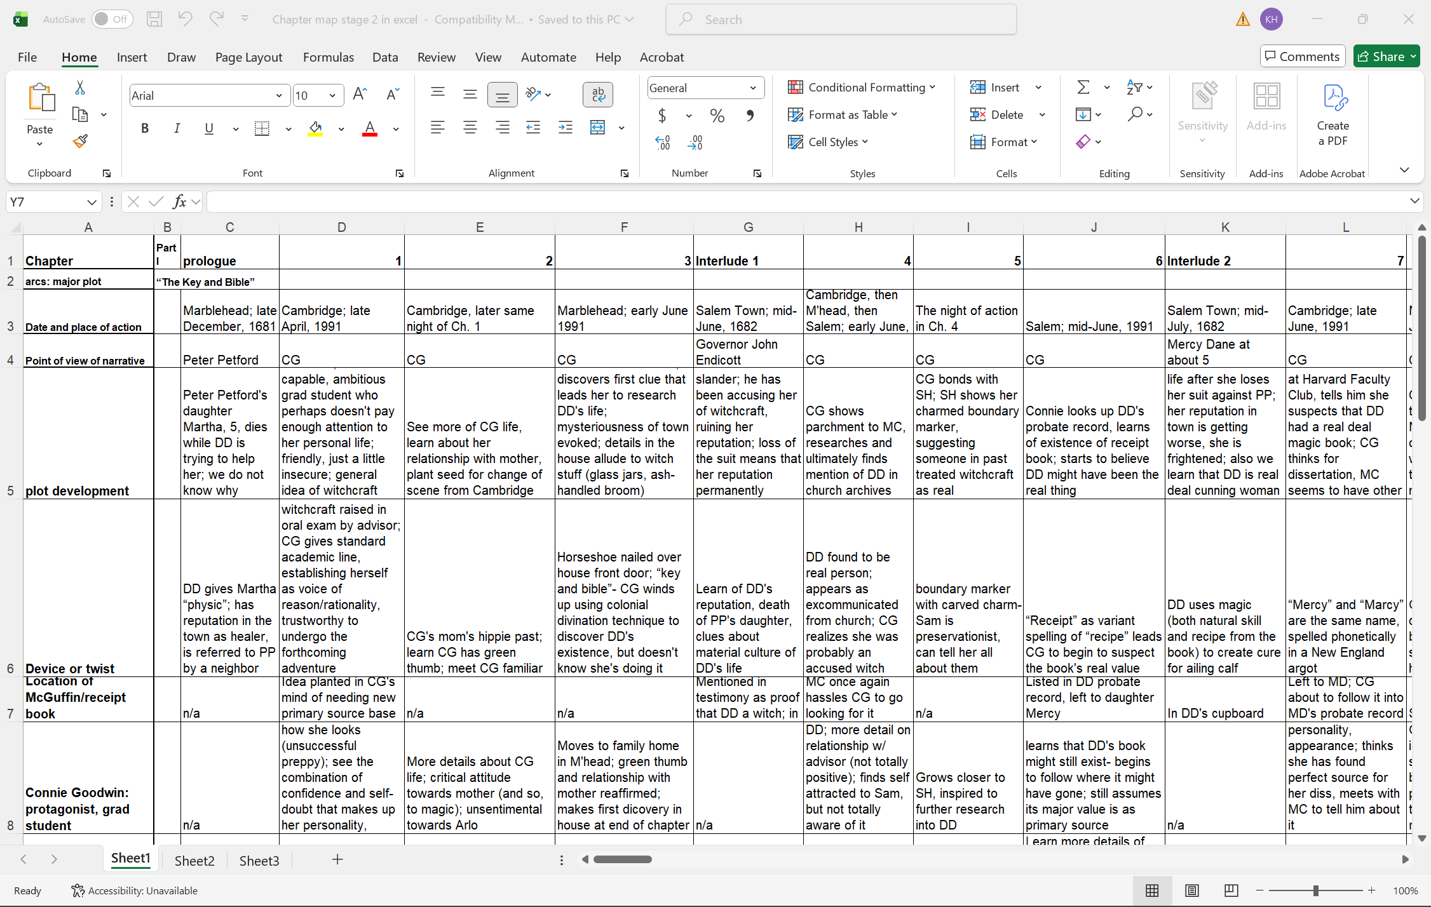Image resolution: width=1431 pixels, height=907 pixels.
Task: Open the font name dropdown
Action: [279, 95]
